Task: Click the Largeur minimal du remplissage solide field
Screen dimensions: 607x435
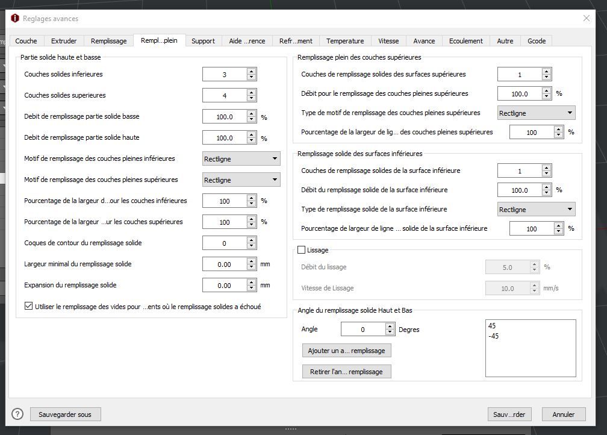Action: tap(225, 264)
